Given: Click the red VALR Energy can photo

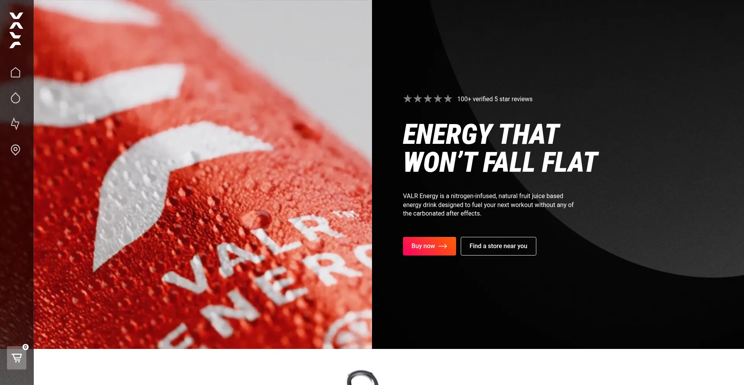Looking at the screenshot, I should tap(203, 174).
